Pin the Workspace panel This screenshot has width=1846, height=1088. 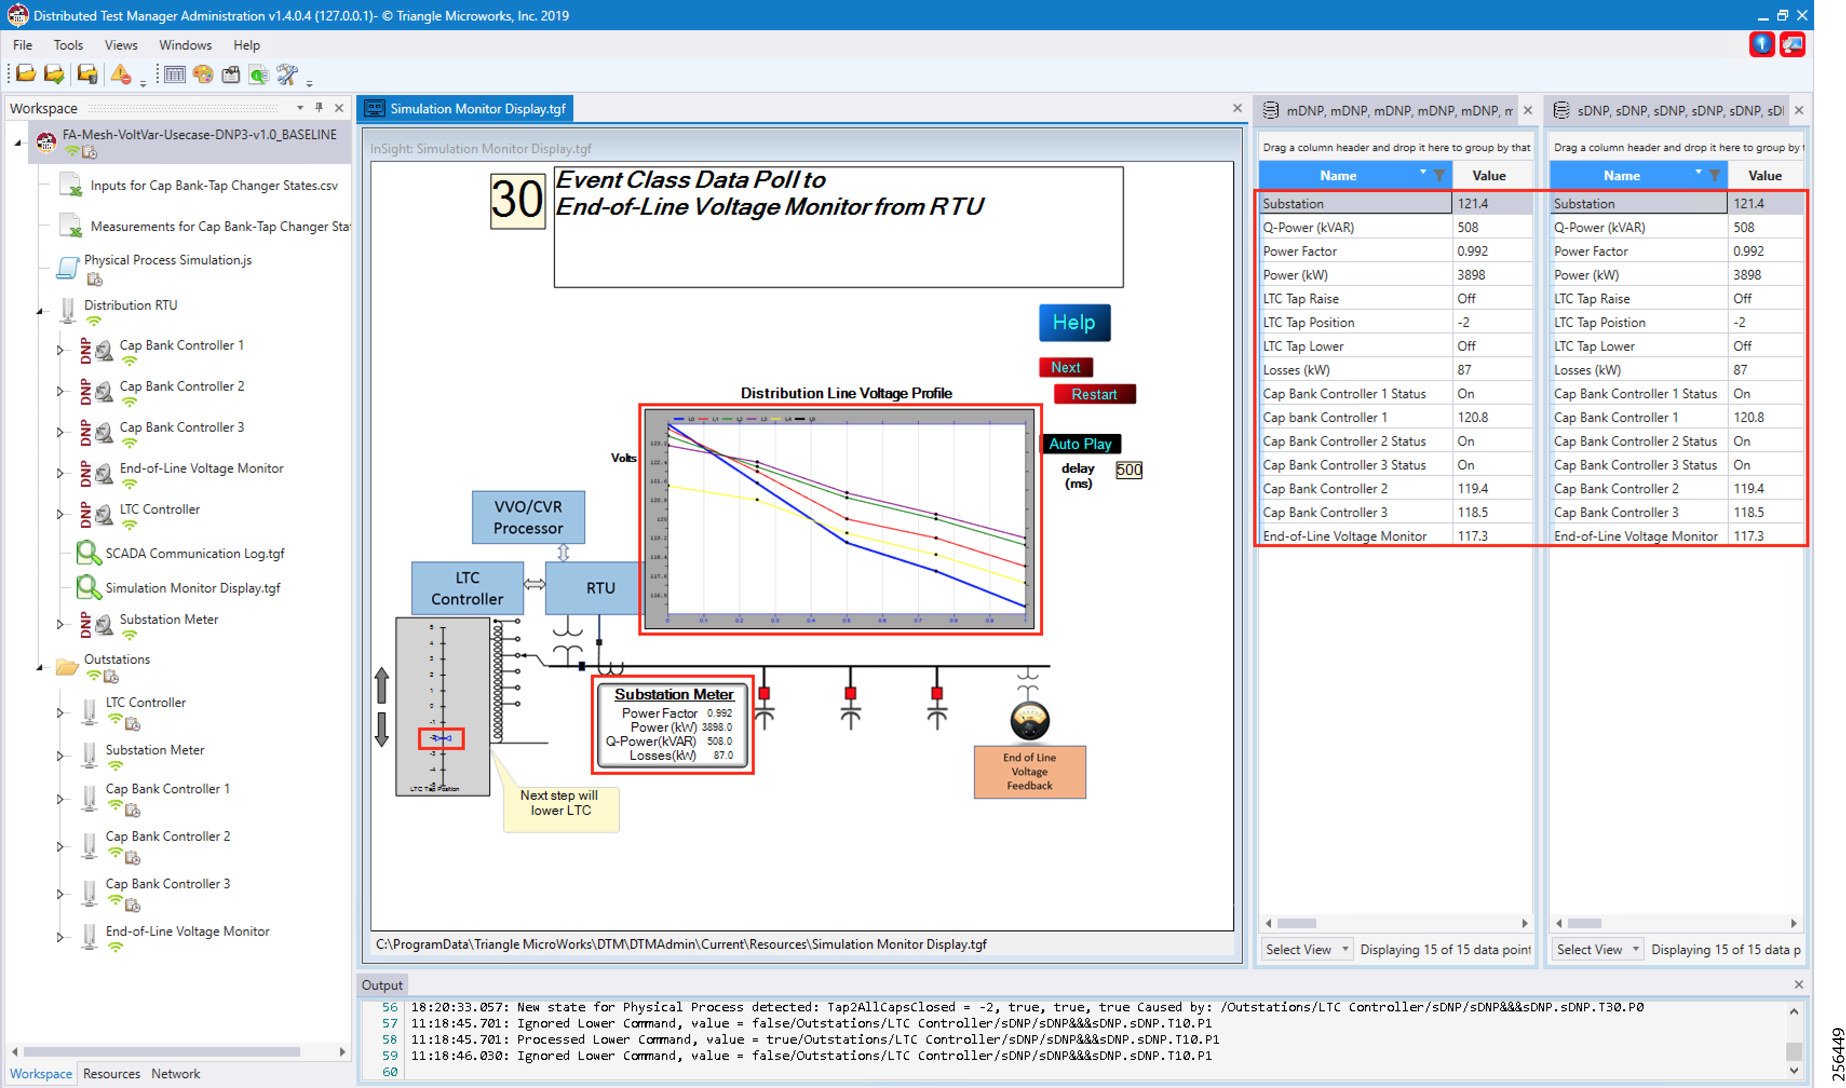(x=319, y=108)
